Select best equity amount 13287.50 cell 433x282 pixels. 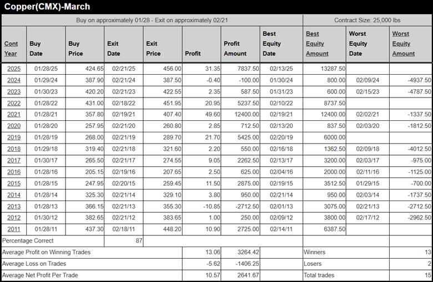click(324, 69)
